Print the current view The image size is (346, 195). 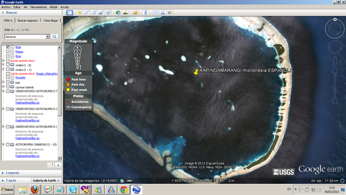163,12
